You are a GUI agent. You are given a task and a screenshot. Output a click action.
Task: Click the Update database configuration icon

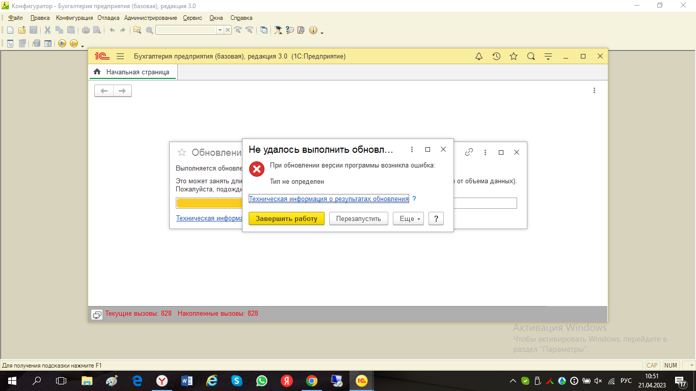tap(36, 43)
